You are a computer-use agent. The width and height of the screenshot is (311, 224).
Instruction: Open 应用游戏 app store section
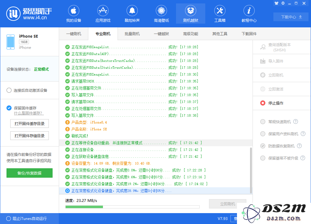[103, 14]
